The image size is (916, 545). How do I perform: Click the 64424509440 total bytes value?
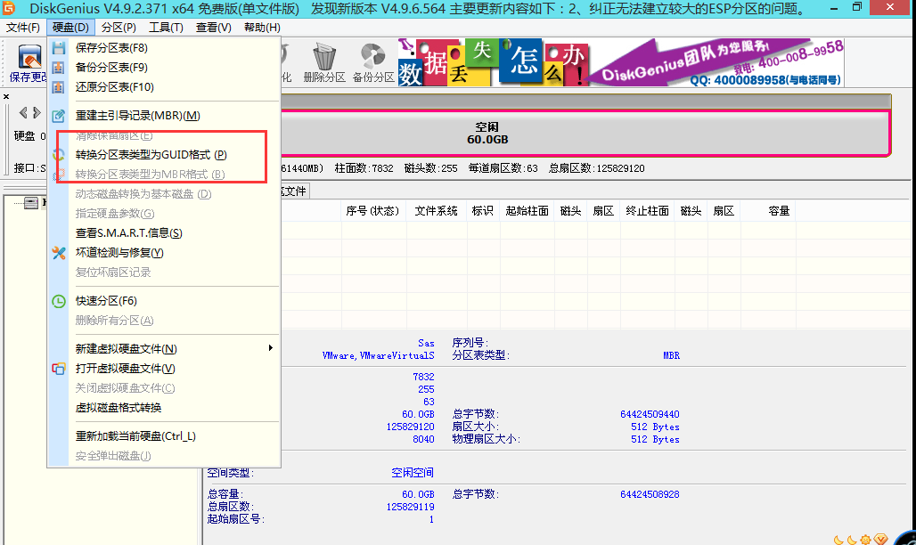coord(650,414)
